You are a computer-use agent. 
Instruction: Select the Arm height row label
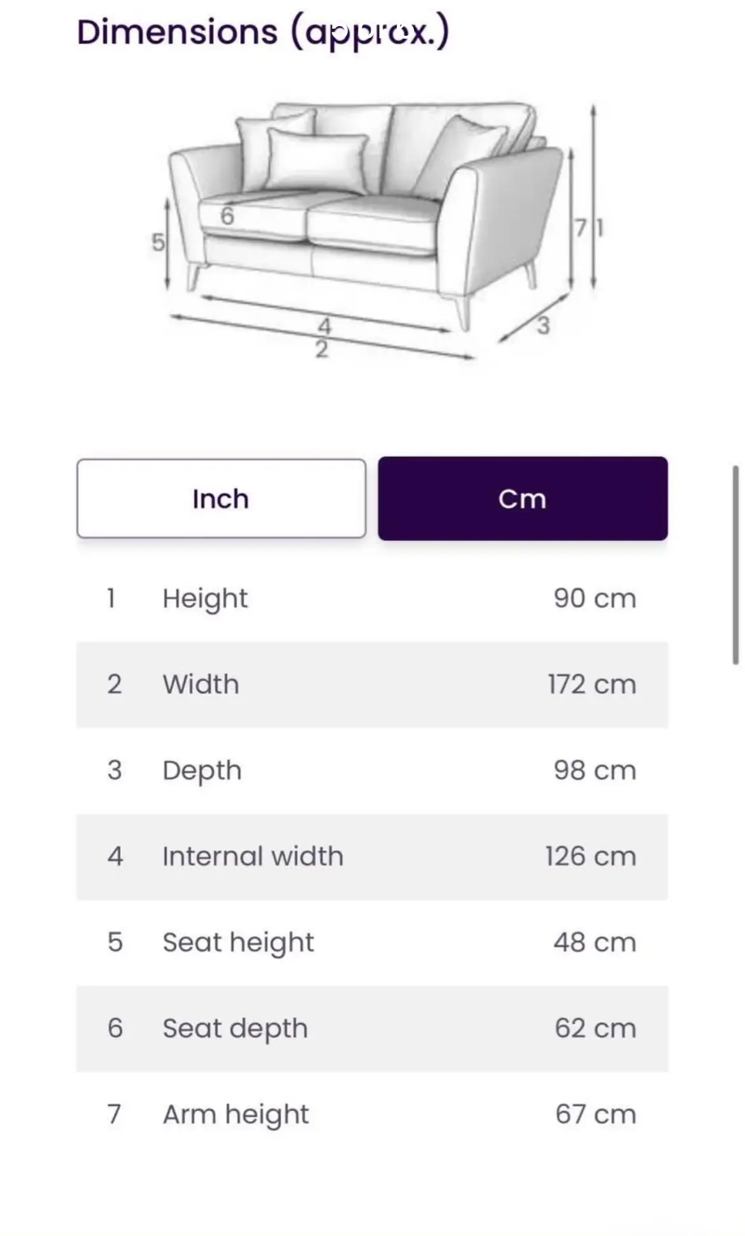pos(236,1114)
